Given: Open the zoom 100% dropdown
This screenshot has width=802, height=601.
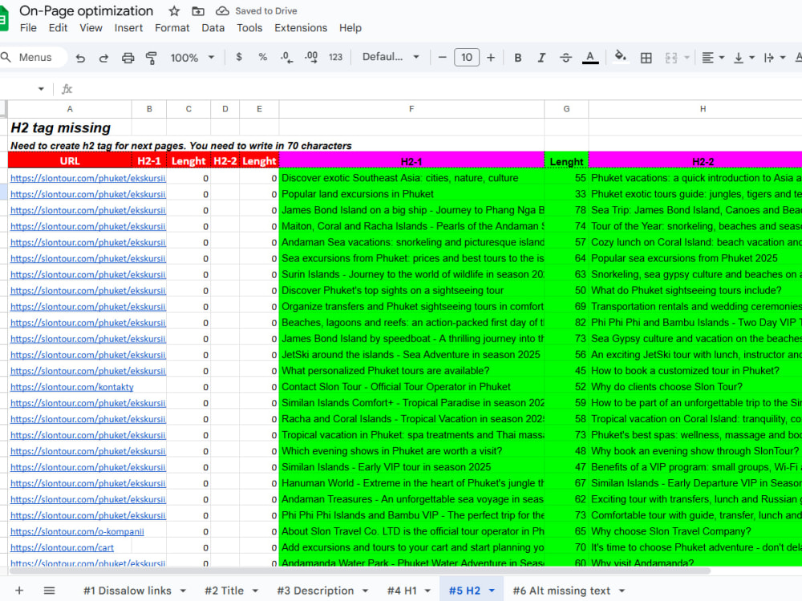Looking at the screenshot, I should (x=192, y=58).
